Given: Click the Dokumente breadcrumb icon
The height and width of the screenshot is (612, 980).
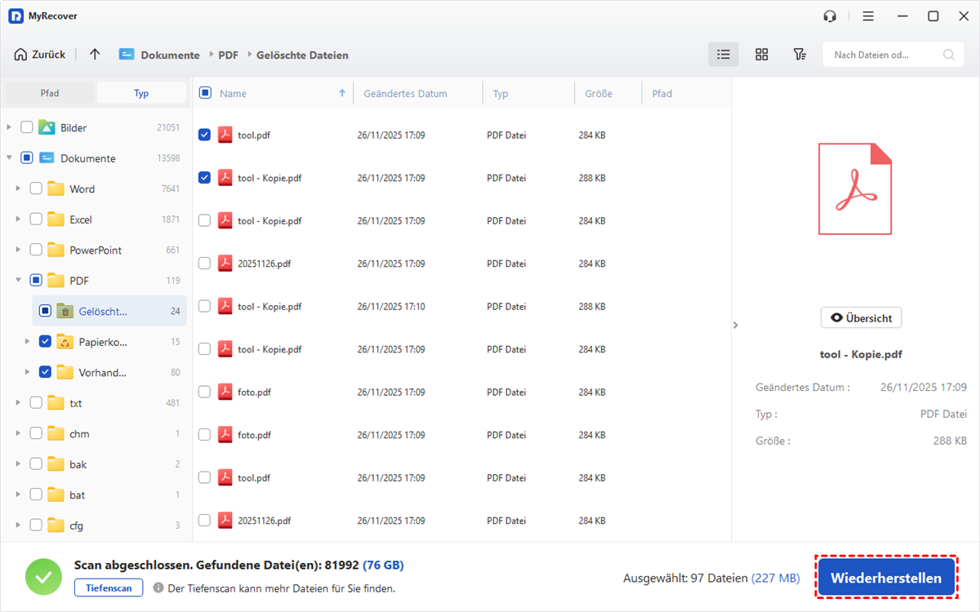Looking at the screenshot, I should coord(127,55).
